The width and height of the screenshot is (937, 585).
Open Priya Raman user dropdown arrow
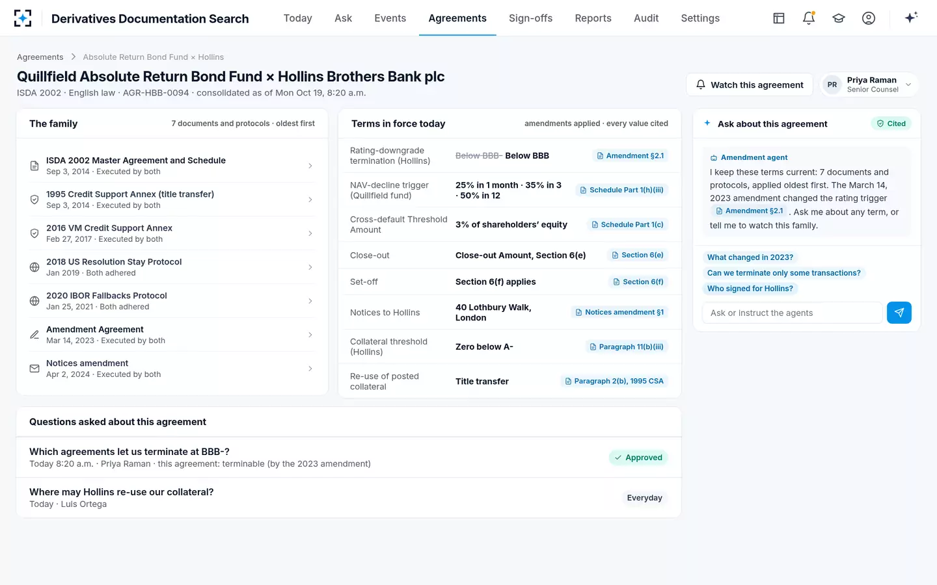point(908,84)
